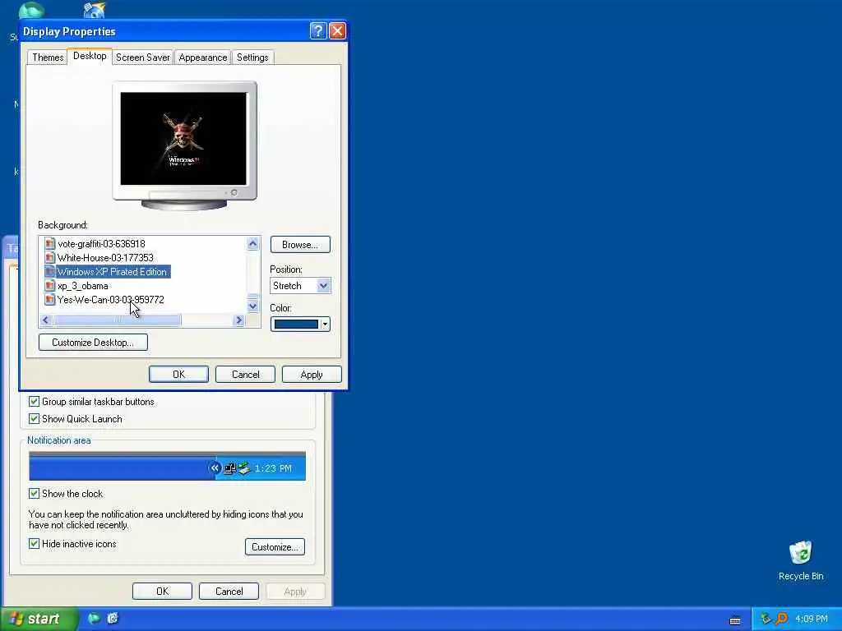Screen dimensions: 842x631
Task: Click the horizontal scrollbar thumb in background list
Action: [117, 320]
